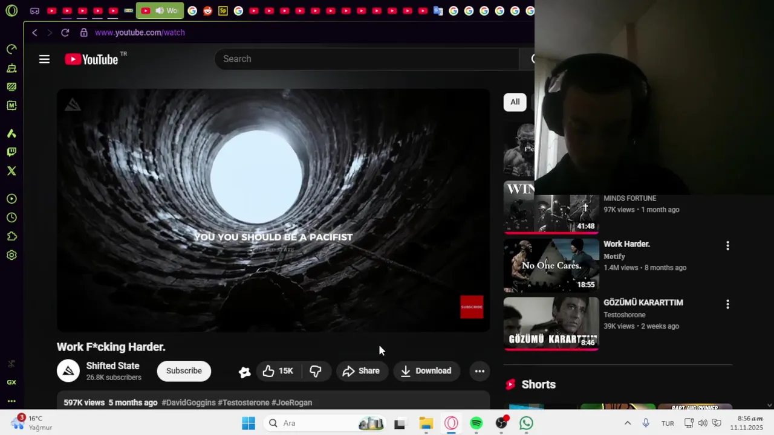
Task: Mute audio on the playing tab
Action: point(160,11)
